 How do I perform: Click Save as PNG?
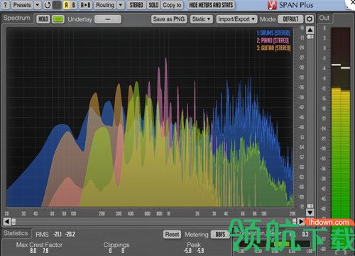pos(169,19)
